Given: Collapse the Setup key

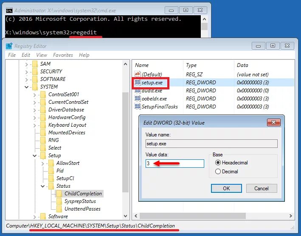Looking at the screenshot, I should 34,156.
